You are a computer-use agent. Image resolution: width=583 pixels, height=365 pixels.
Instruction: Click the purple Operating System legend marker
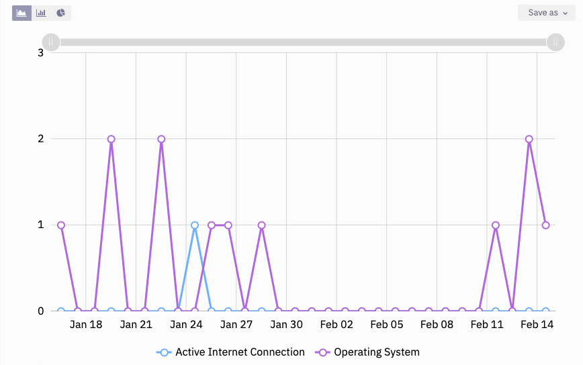point(322,352)
